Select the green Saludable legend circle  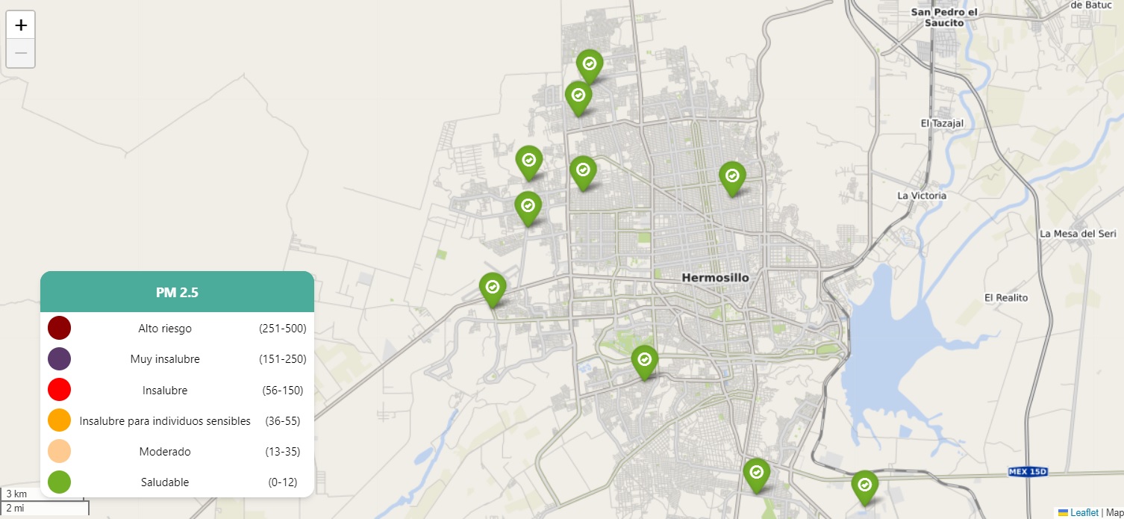point(59,482)
